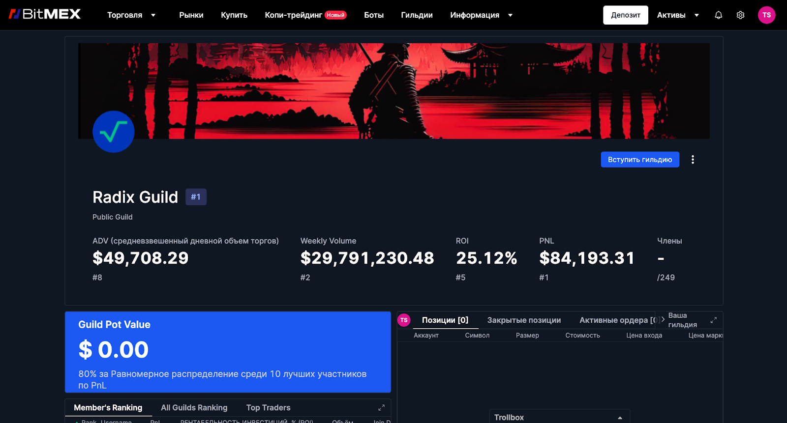Screen dimensions: 787x423
Task: Click the Члены label
Action: pos(669,241)
